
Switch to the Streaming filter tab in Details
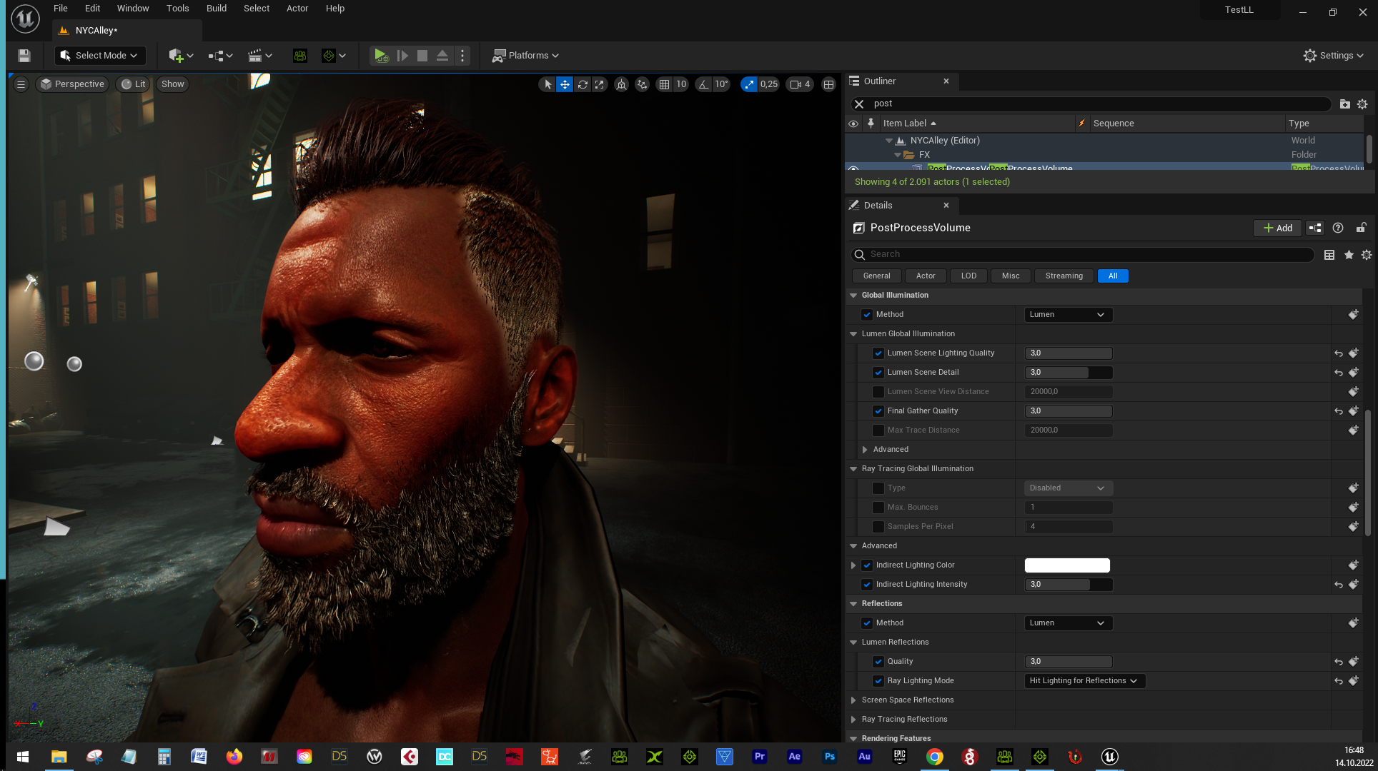click(x=1064, y=276)
